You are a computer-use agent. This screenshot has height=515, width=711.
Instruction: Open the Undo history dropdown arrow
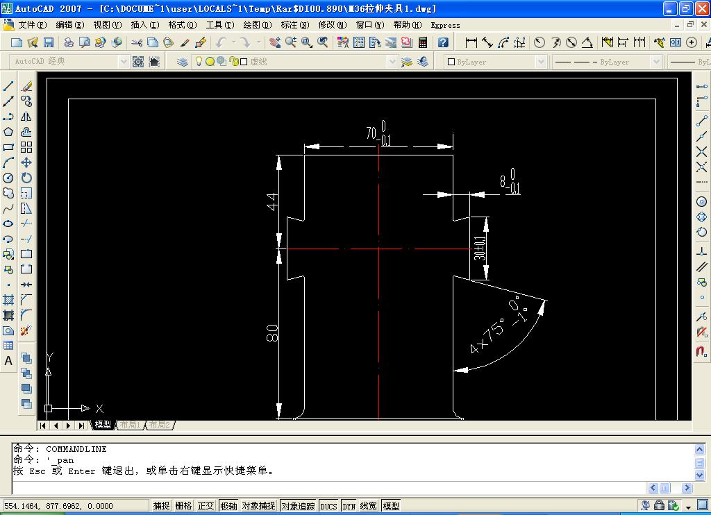tap(234, 42)
